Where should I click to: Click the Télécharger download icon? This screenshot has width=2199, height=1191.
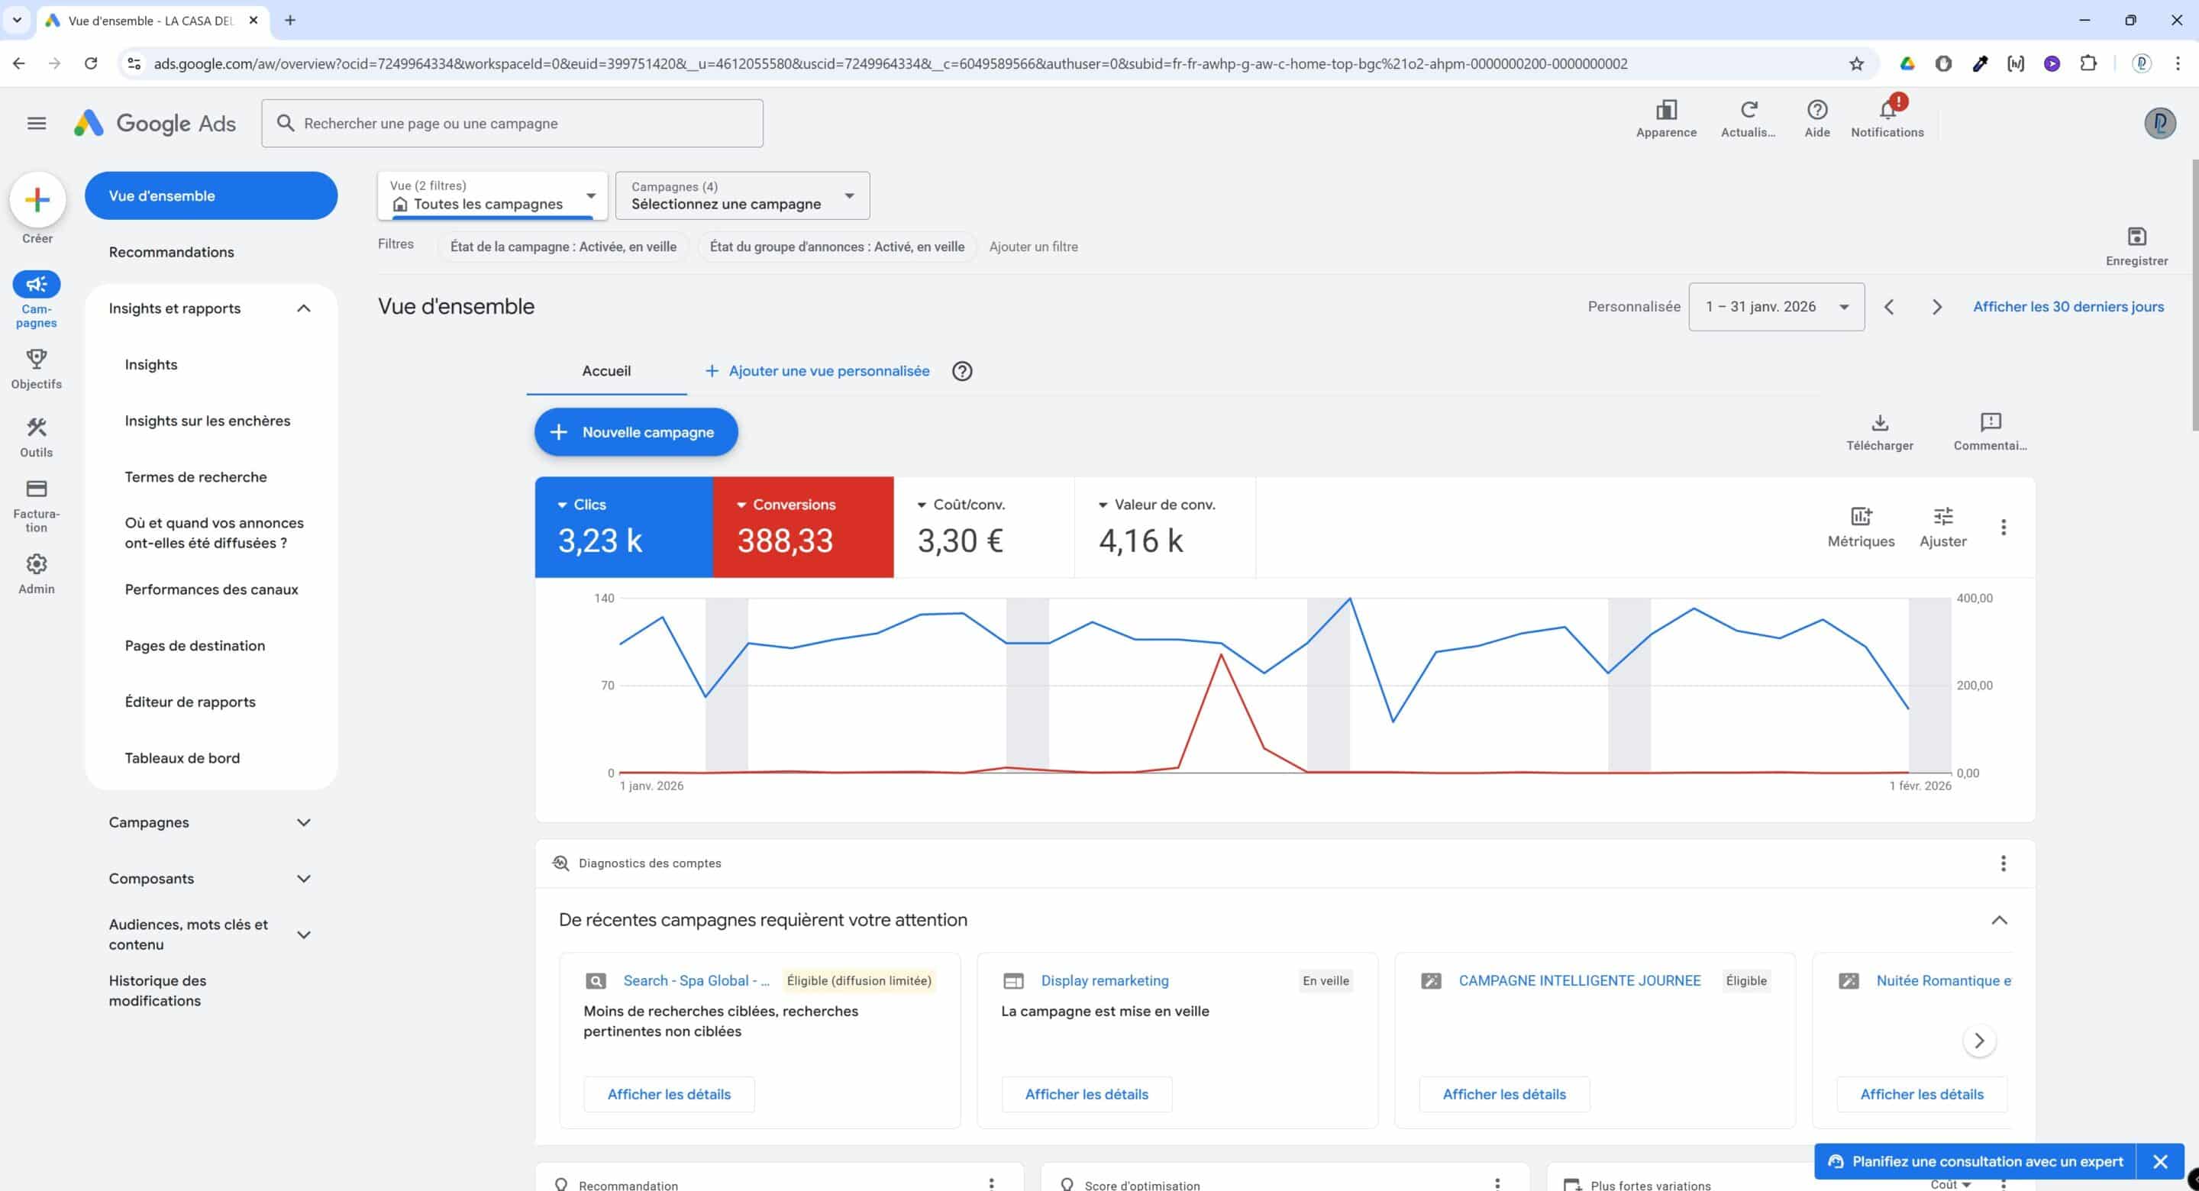click(1880, 423)
